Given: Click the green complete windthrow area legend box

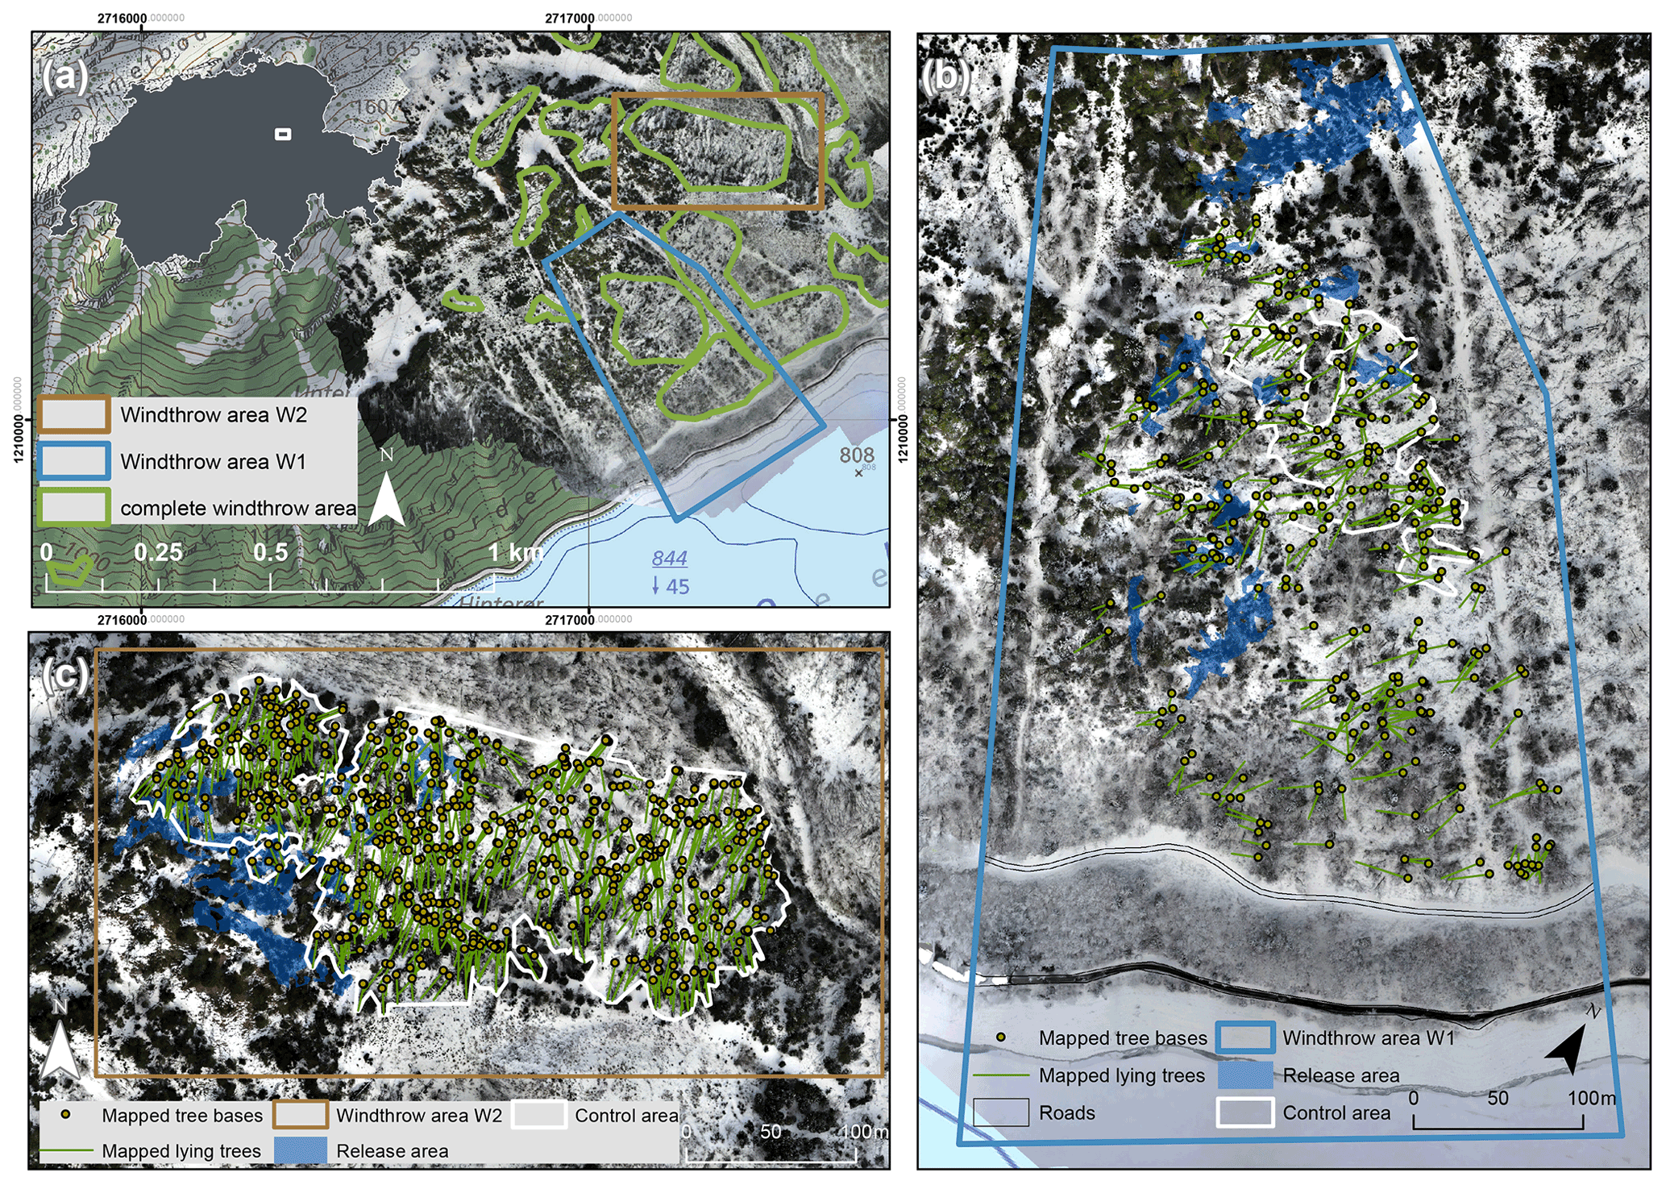Looking at the screenshot, I should point(73,508).
